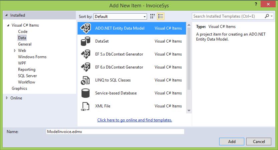Select the SQL Server category
Screen dimensions: 278x150
tap(27, 76)
